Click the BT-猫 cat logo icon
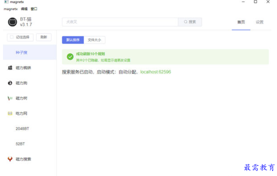The height and width of the screenshot is (176, 277). pyautogui.click(x=12, y=22)
